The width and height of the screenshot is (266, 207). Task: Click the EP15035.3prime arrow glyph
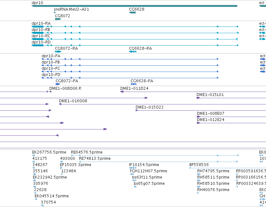(x=61, y=168)
